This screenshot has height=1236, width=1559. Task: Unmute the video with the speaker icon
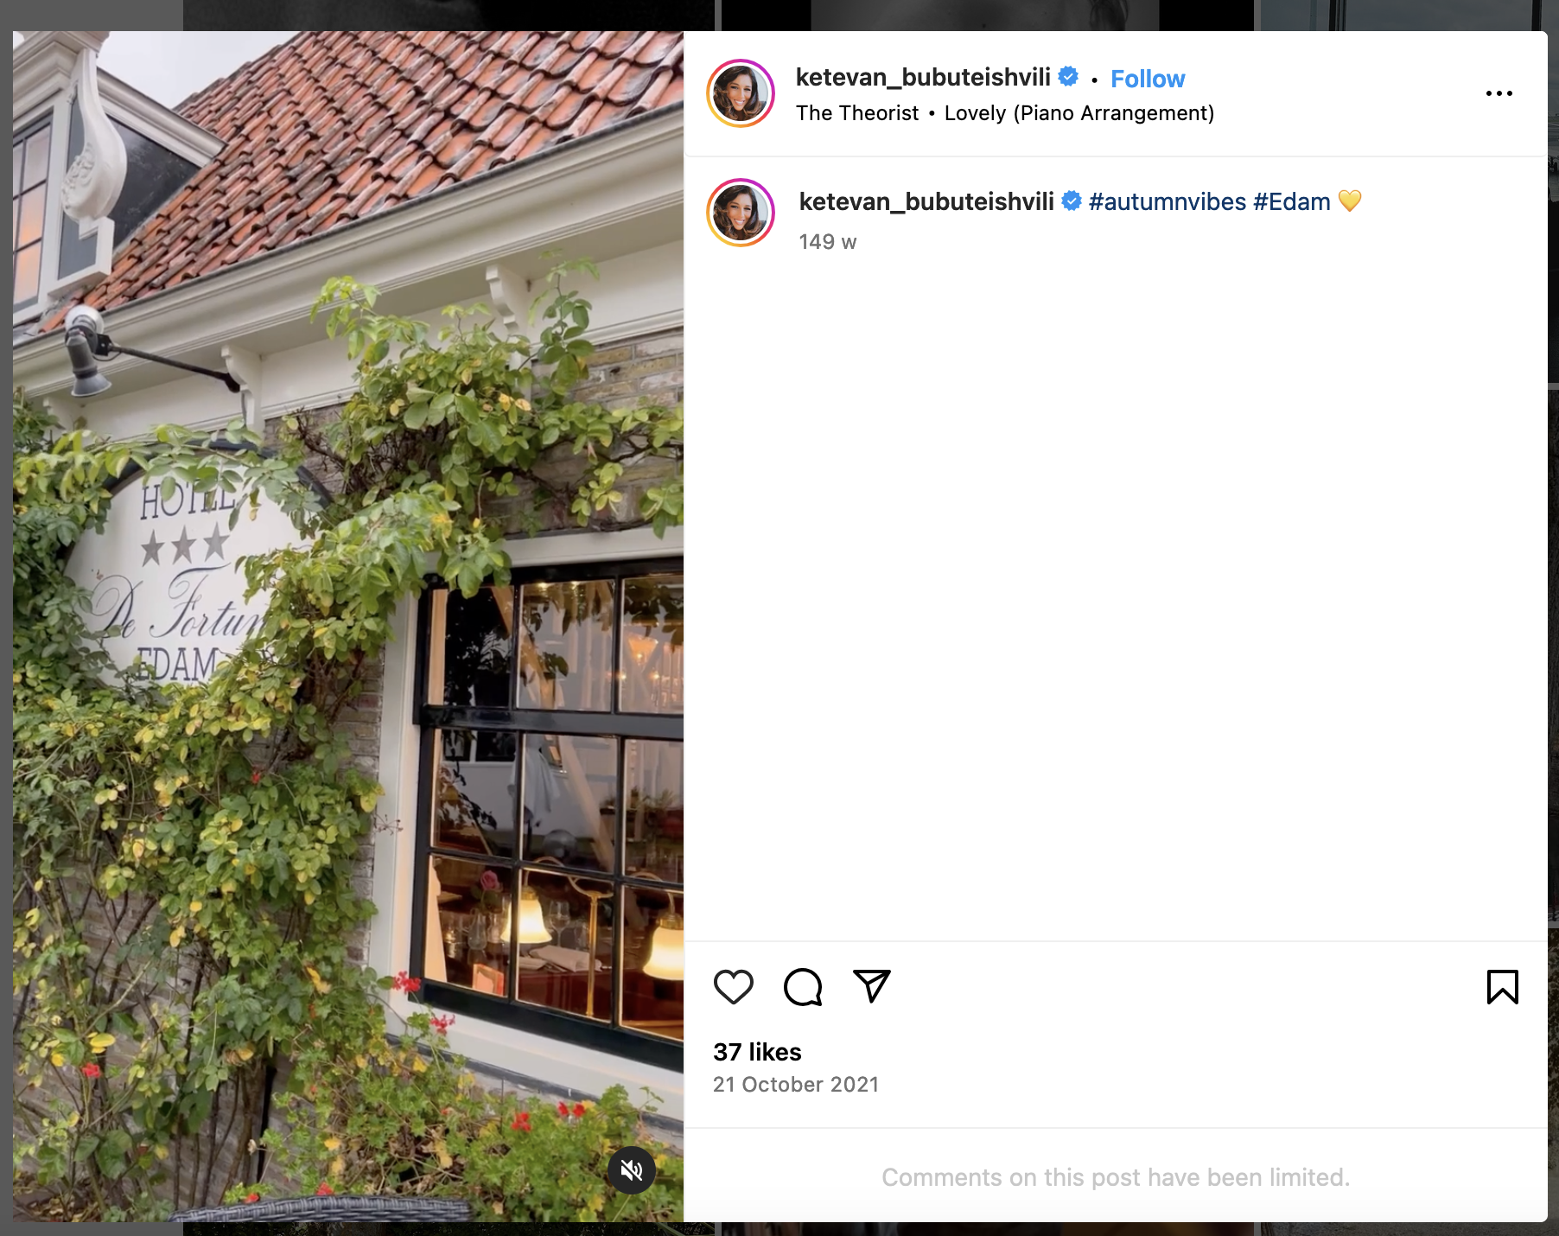click(632, 1170)
